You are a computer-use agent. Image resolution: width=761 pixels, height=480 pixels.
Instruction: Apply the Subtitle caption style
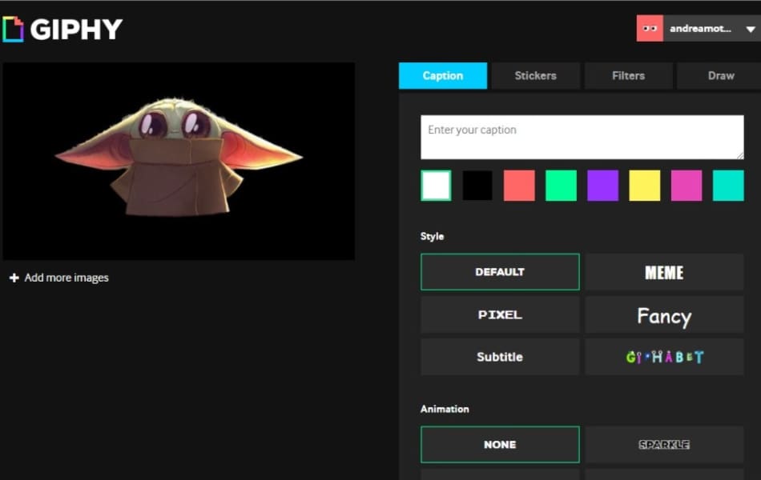pyautogui.click(x=500, y=357)
